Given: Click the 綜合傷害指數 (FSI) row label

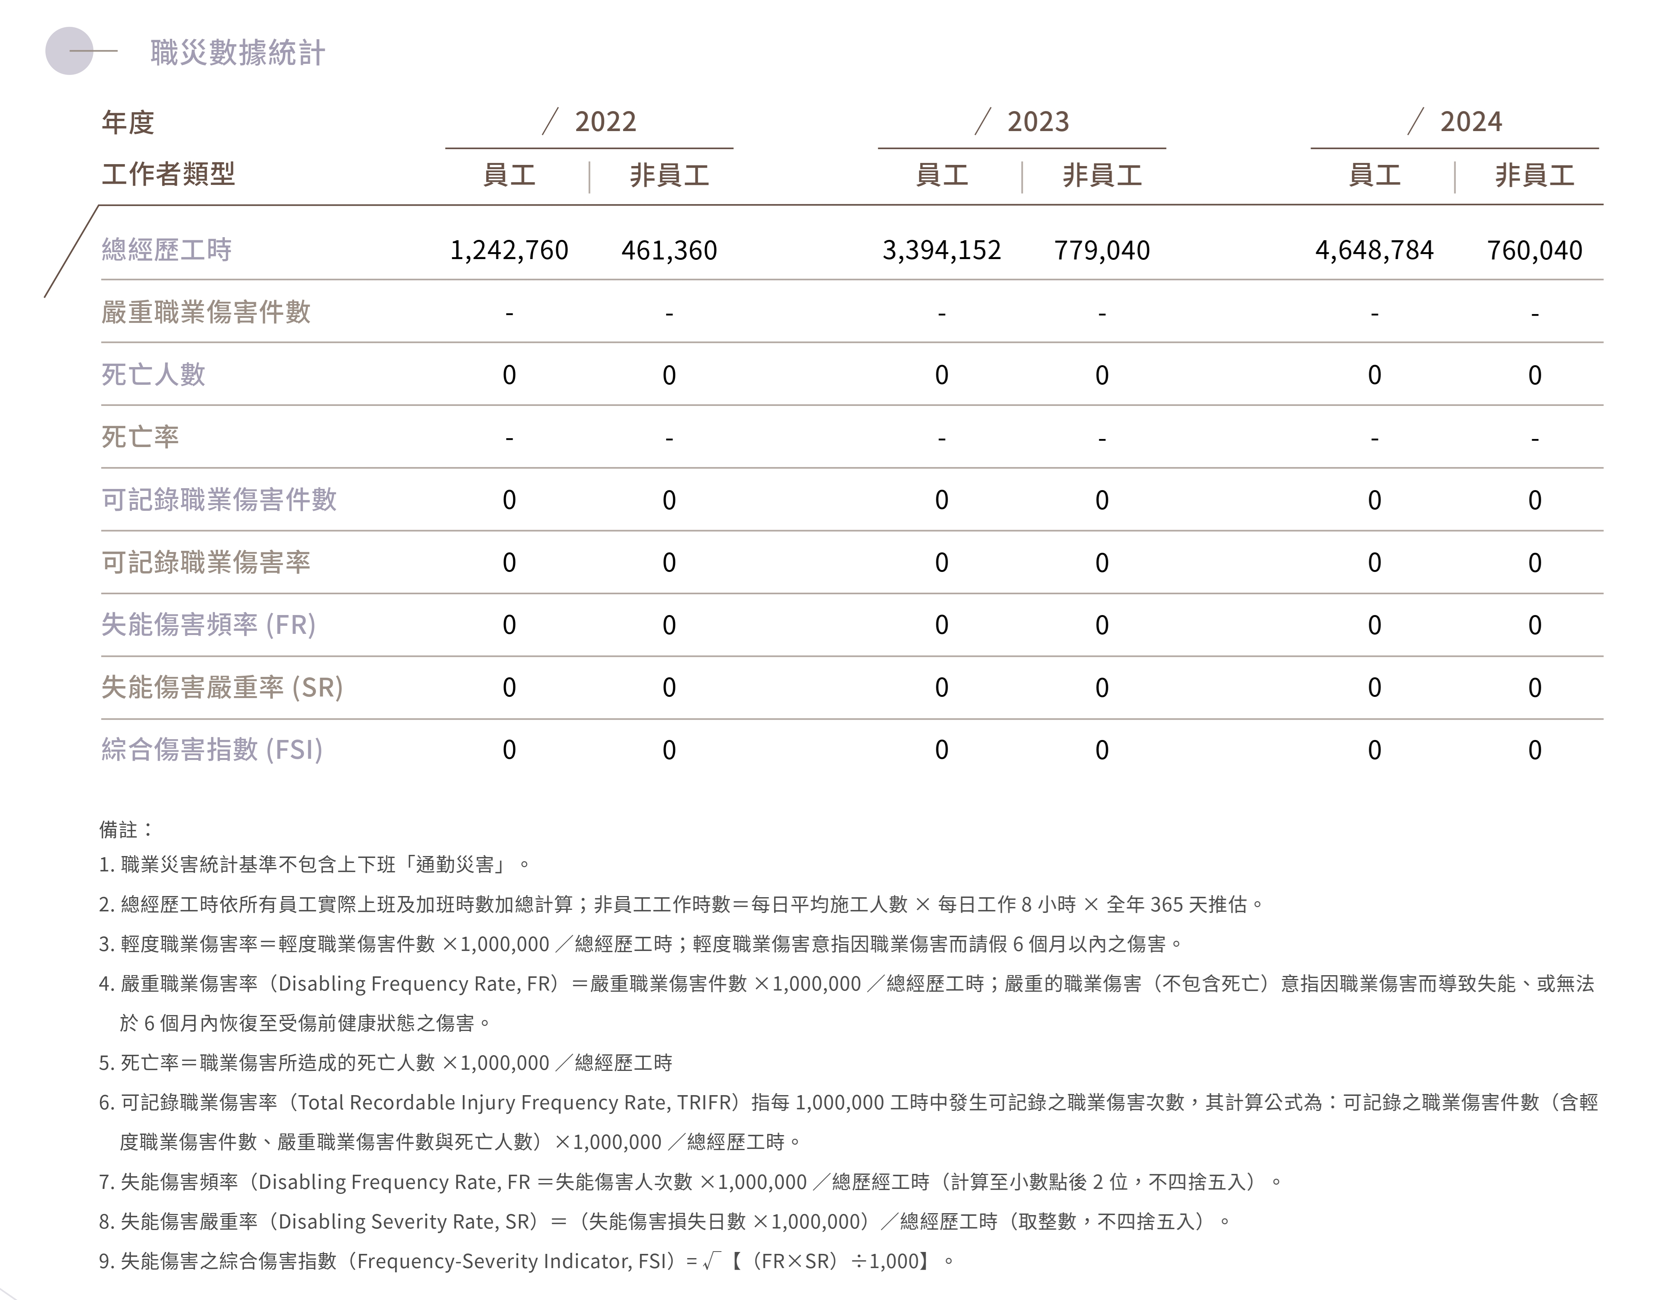Looking at the screenshot, I should coord(212,750).
